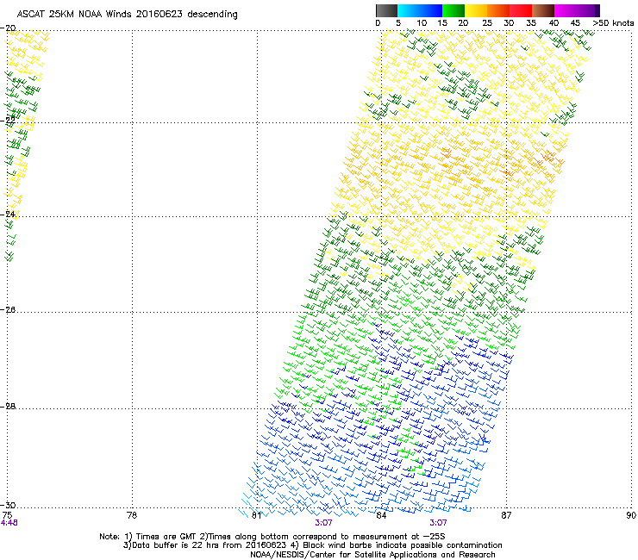Click the yellow 20-25 knots legend swatch
This screenshot has height=560, width=638.
tap(476, 10)
